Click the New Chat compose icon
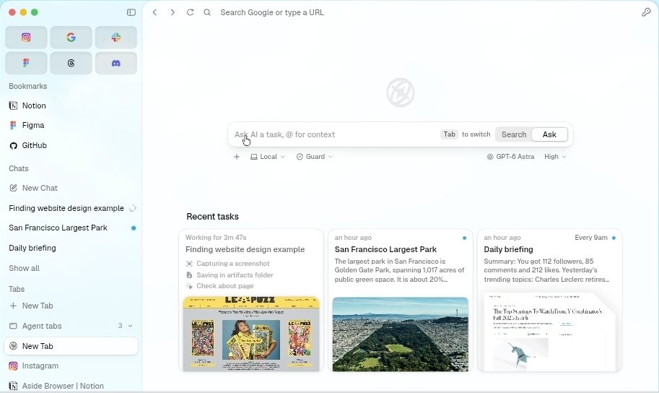 pyautogui.click(x=13, y=188)
